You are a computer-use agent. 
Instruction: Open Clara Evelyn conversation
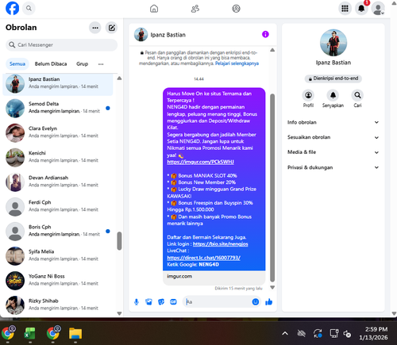point(58,133)
